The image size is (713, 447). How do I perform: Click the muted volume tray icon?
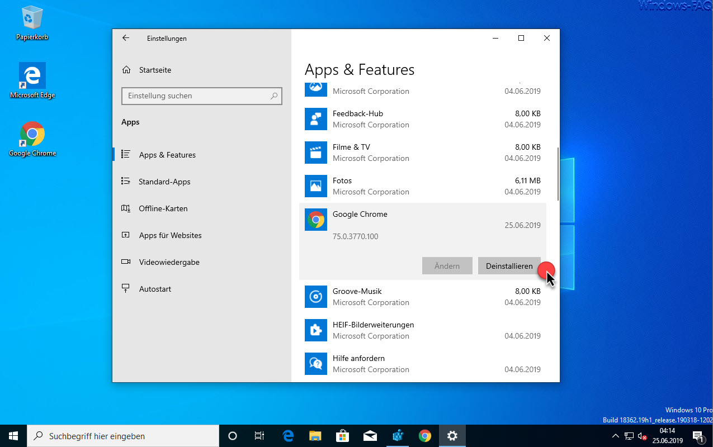(x=643, y=436)
